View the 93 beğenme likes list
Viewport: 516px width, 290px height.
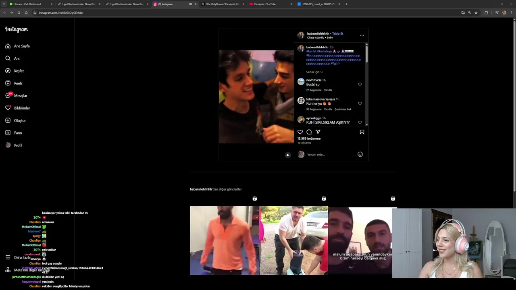(x=314, y=109)
